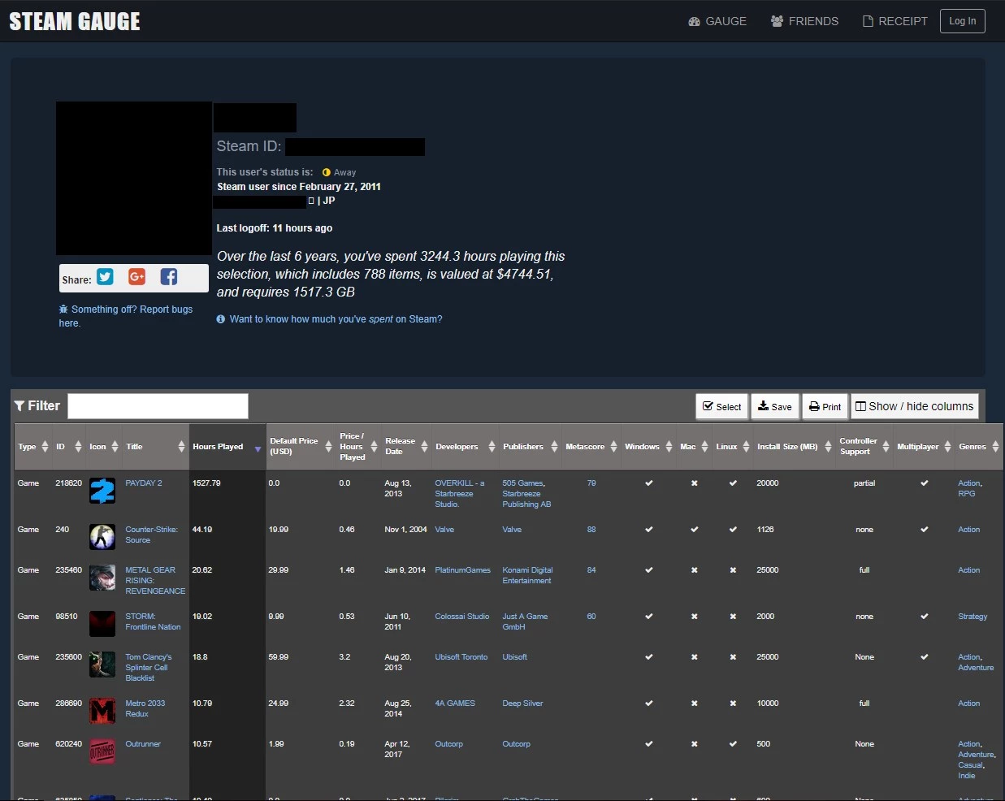Viewport: 1005px width, 801px height.
Task: Open the RPG genre link for PAYDAY 2
Action: pos(967,494)
